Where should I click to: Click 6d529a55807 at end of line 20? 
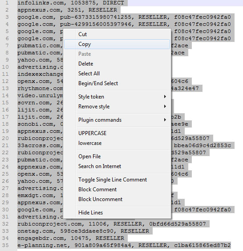(190, 138)
